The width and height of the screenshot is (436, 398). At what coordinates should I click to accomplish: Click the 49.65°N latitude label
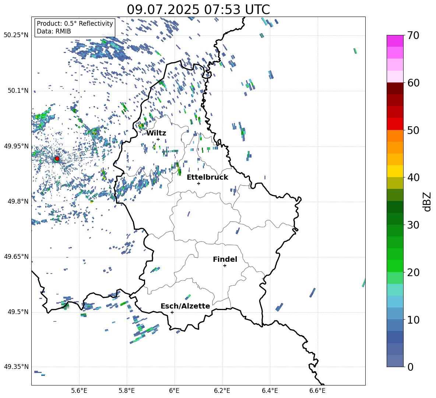(16, 257)
